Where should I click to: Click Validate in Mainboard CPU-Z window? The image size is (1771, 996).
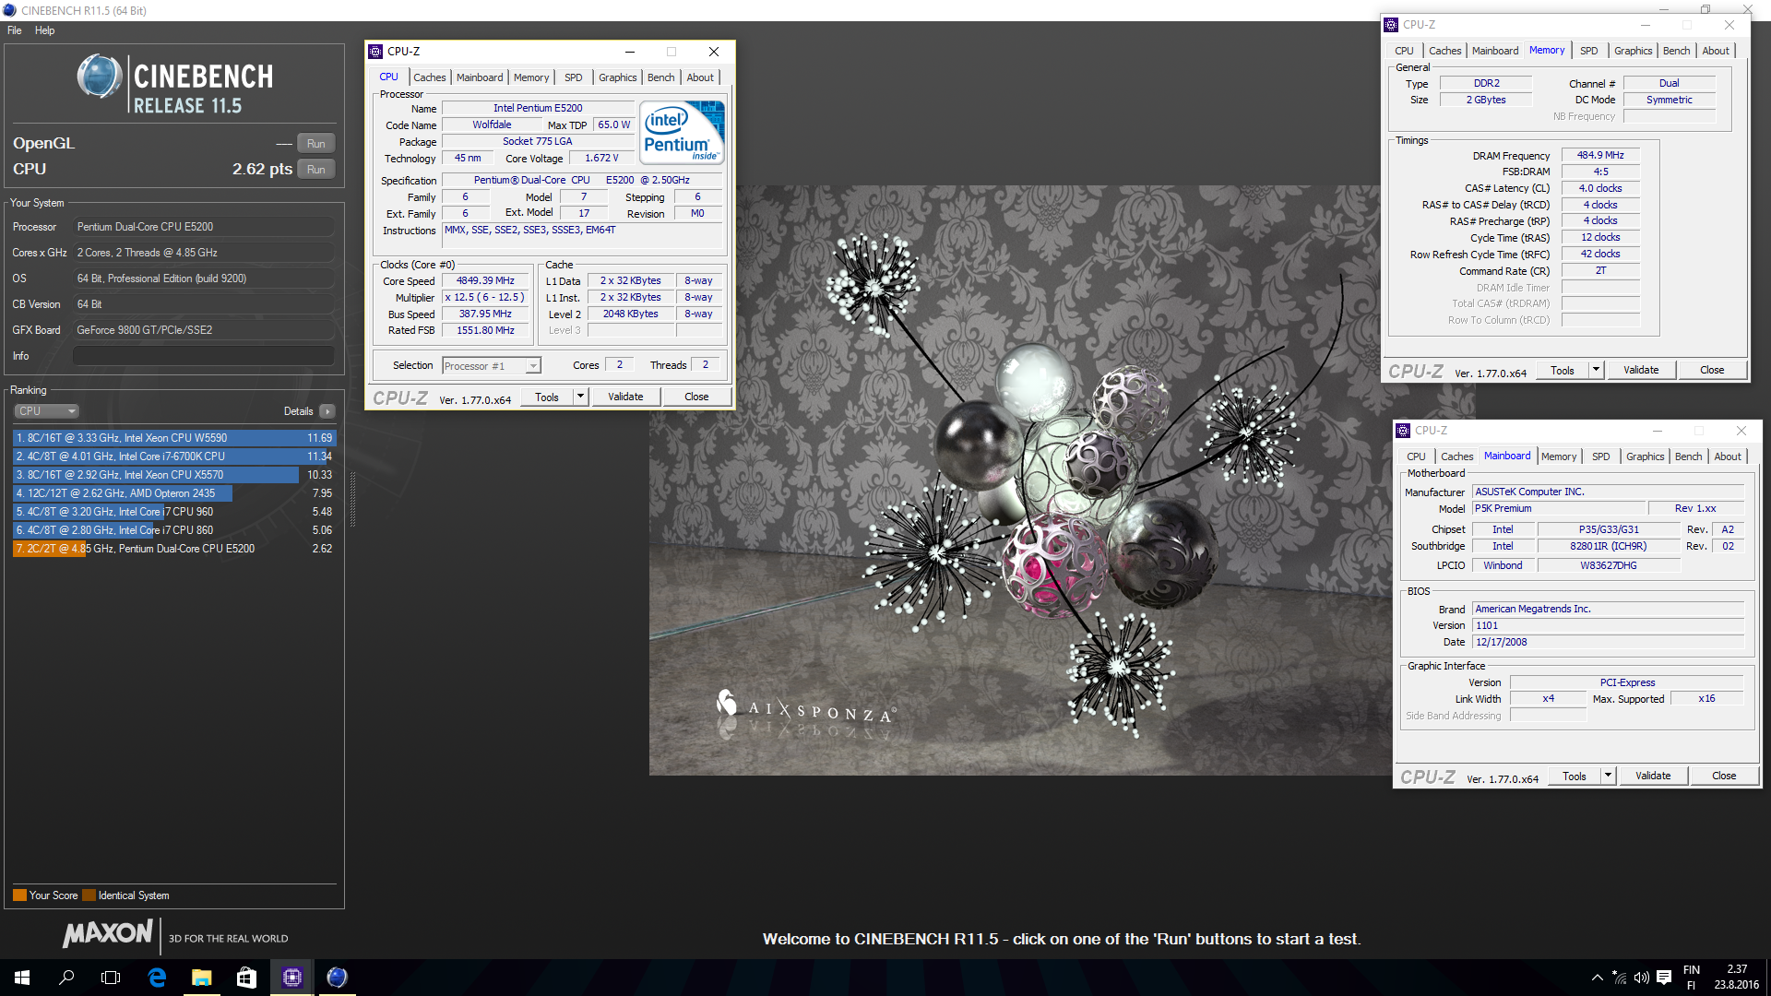(x=1653, y=777)
